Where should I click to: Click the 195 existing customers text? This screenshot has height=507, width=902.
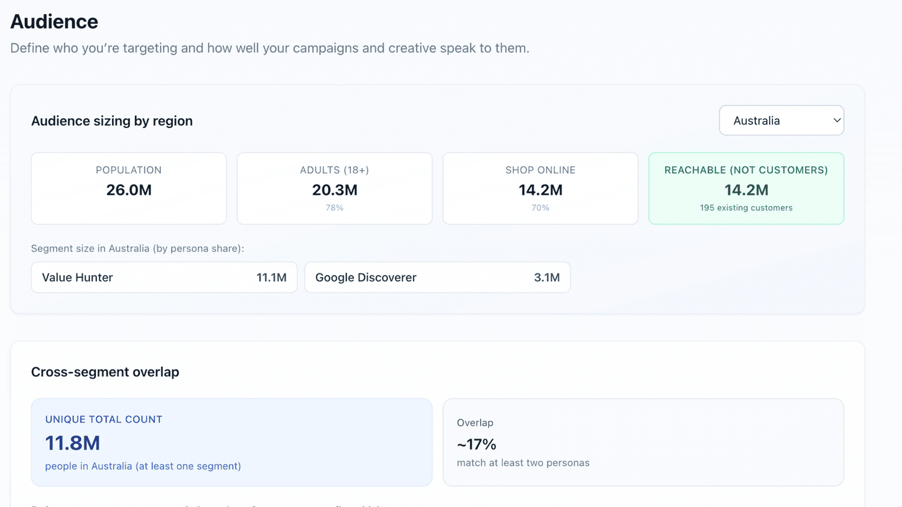coord(746,208)
